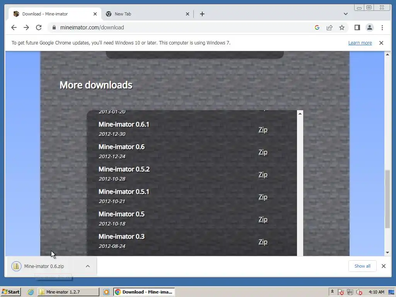Download the Mine-imator 0.6.1 Zip
The width and height of the screenshot is (396, 297).
(263, 130)
